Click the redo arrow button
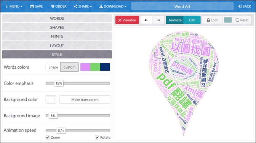Image resolution: width=256 pixels, height=143 pixels. (x=158, y=20)
